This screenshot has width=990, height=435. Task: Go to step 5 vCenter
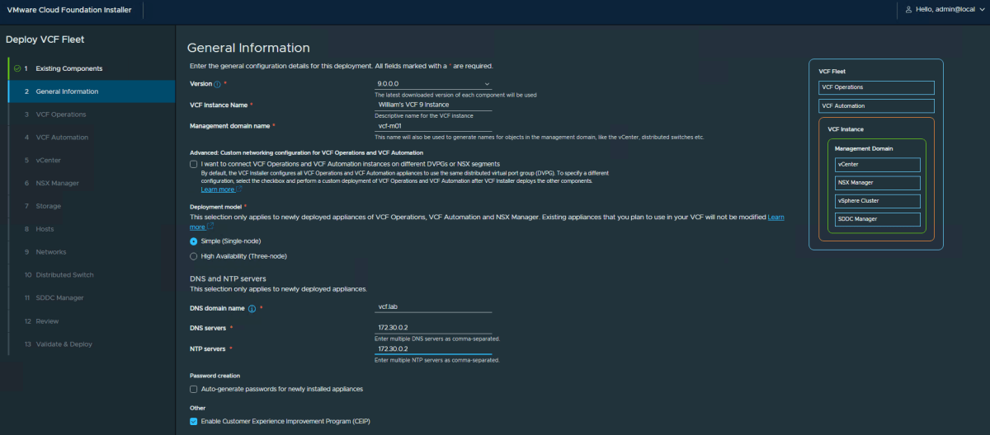tap(92, 160)
